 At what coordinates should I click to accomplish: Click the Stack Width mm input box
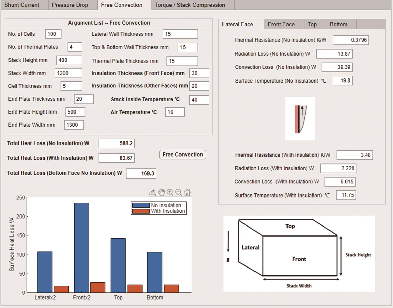[68, 73]
